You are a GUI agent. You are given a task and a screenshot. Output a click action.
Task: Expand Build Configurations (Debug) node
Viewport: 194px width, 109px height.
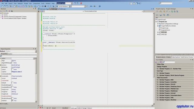pyautogui.click(x=158, y=24)
